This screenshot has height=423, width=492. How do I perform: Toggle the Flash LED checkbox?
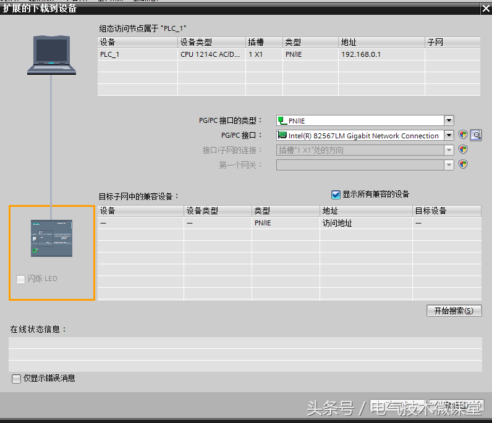pos(21,279)
